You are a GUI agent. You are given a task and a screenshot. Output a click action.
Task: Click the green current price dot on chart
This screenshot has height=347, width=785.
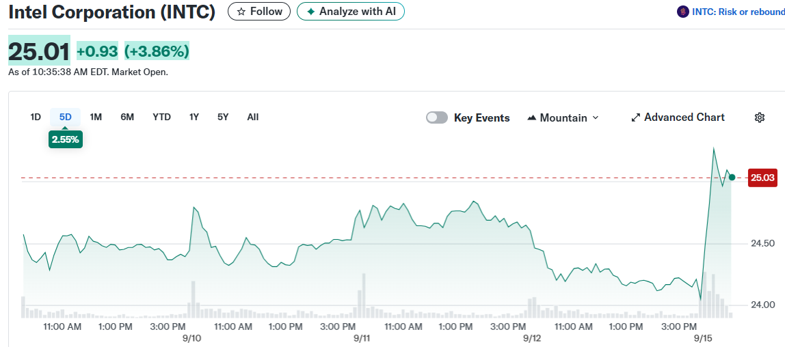[x=732, y=178]
